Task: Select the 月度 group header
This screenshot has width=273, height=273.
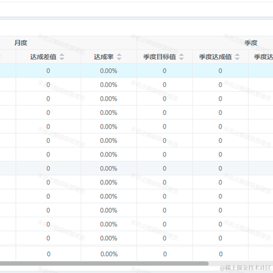Action: tap(20, 43)
